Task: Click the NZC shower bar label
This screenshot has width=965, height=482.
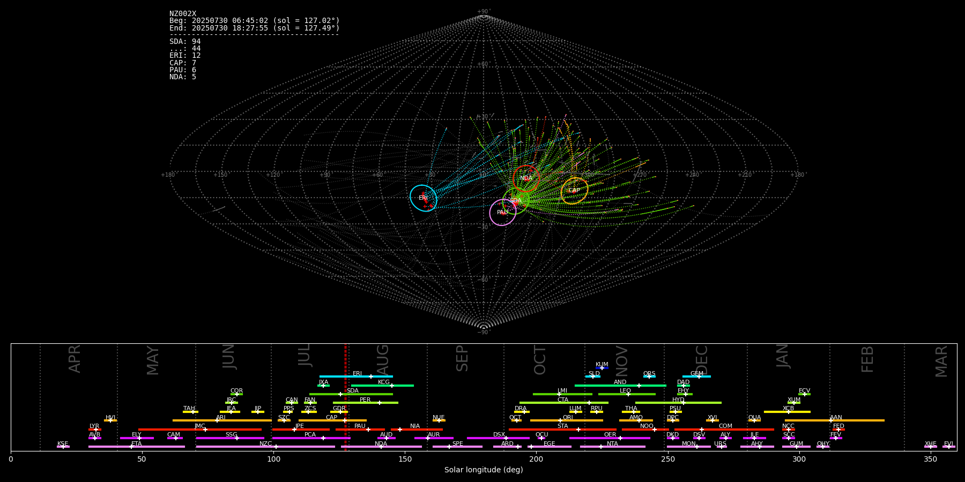Action: [266, 444]
